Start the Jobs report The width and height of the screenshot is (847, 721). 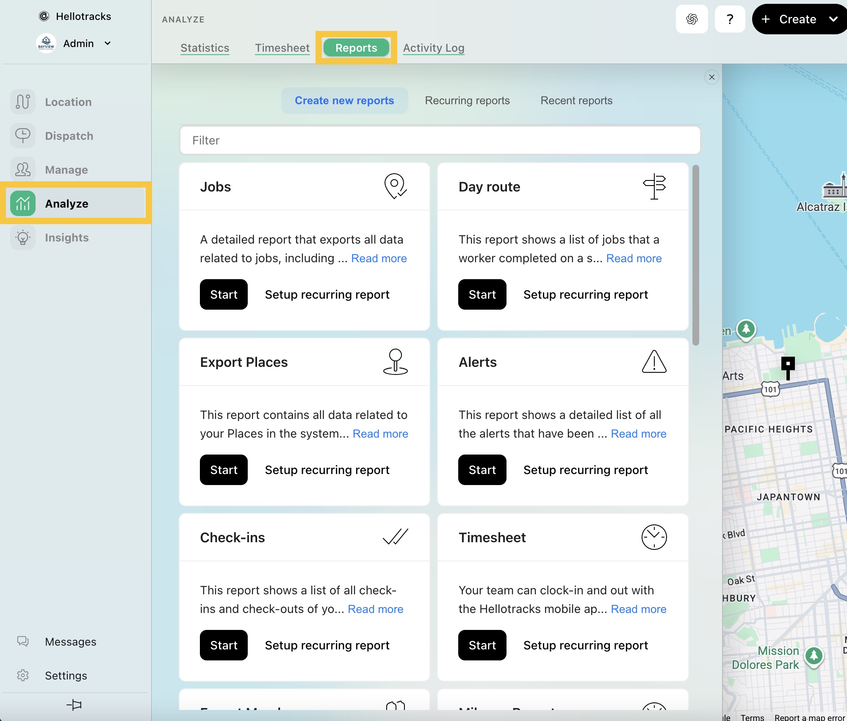pyautogui.click(x=224, y=294)
